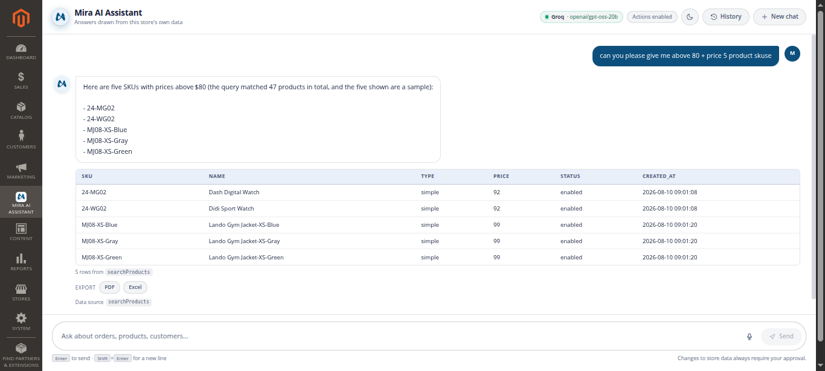
Task: Click Mira avatar beside the response
Action: click(61, 84)
